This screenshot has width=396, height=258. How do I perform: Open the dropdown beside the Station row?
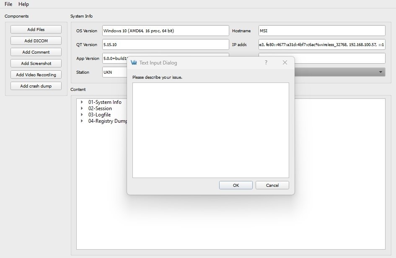[x=380, y=72]
